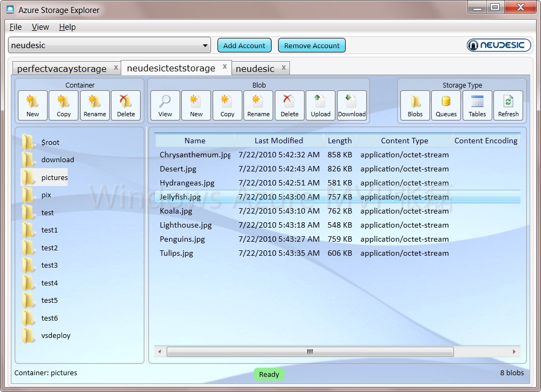Open the account dropdown showing neudesic

[109, 45]
